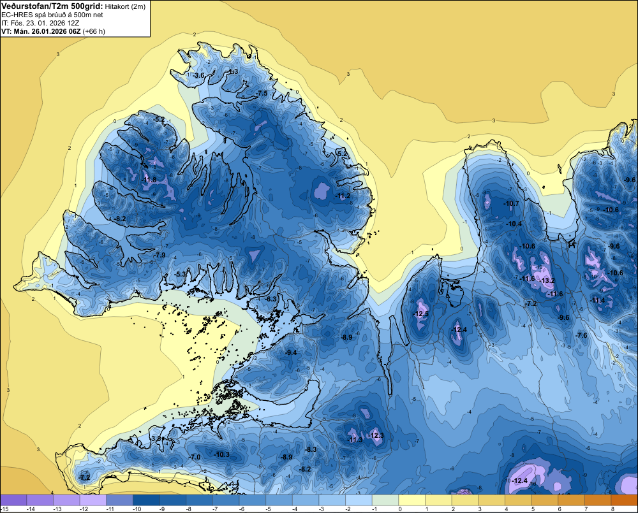Select the dark blue legend swatch between -10 and -9
The width and height of the screenshot is (638, 513).
coord(146,500)
